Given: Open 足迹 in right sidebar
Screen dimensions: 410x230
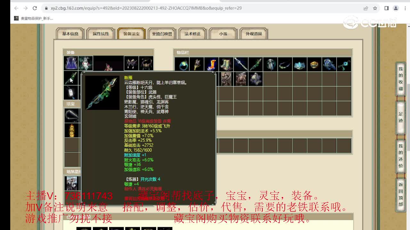Looking at the screenshot, I should [401, 118].
